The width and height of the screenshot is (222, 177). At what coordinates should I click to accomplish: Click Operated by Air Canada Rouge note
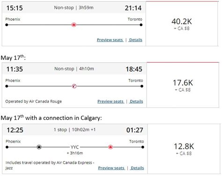tap(34, 102)
